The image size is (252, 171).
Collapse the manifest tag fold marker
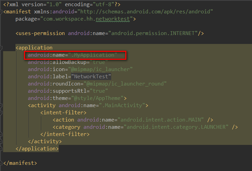[1, 12]
